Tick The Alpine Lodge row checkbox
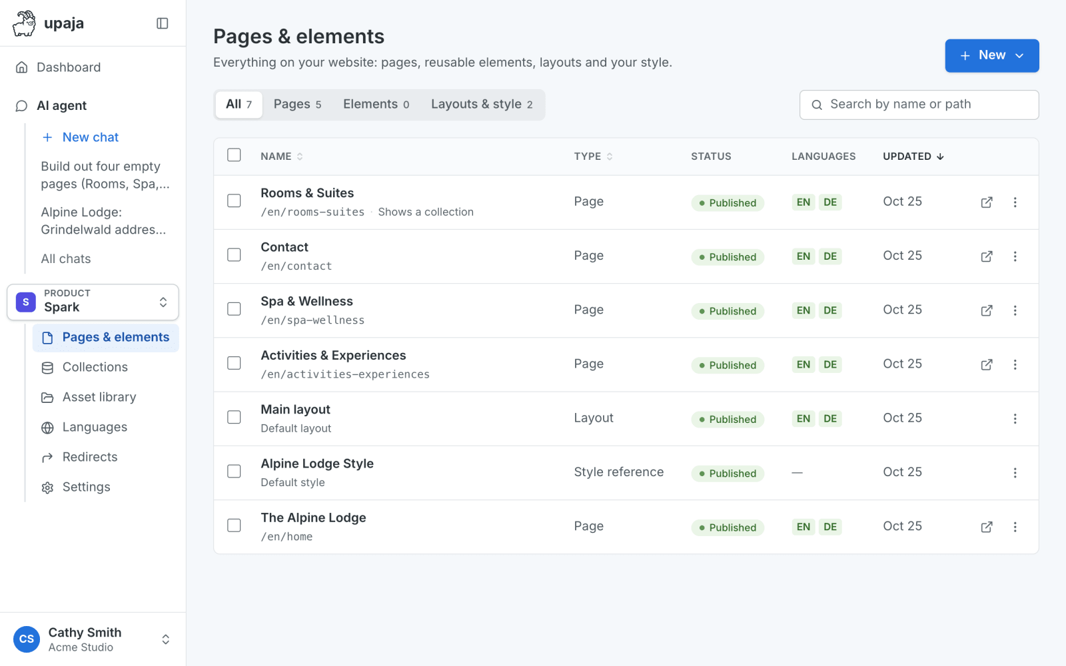 [x=234, y=525]
